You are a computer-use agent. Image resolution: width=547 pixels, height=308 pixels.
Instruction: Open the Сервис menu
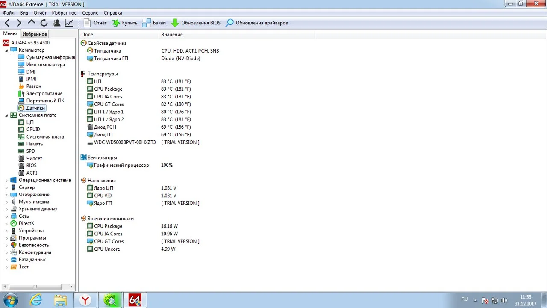[x=90, y=13]
